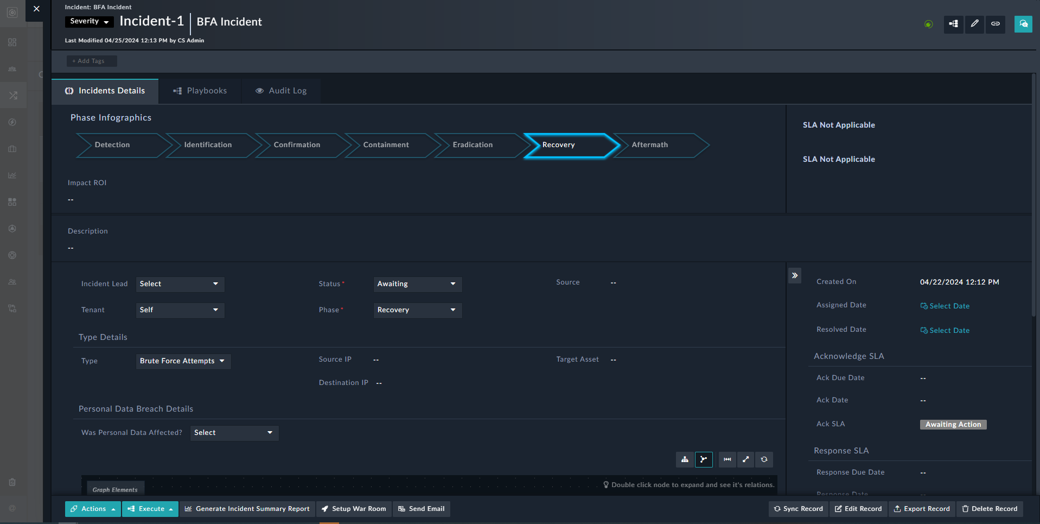Expand the Type dropdown Brute Force Attempts
The image size is (1040, 524).
click(x=183, y=361)
